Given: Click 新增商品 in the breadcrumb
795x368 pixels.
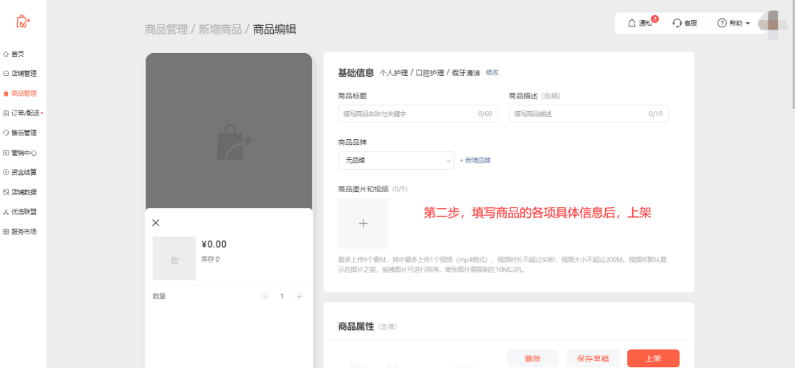Looking at the screenshot, I should click(220, 29).
